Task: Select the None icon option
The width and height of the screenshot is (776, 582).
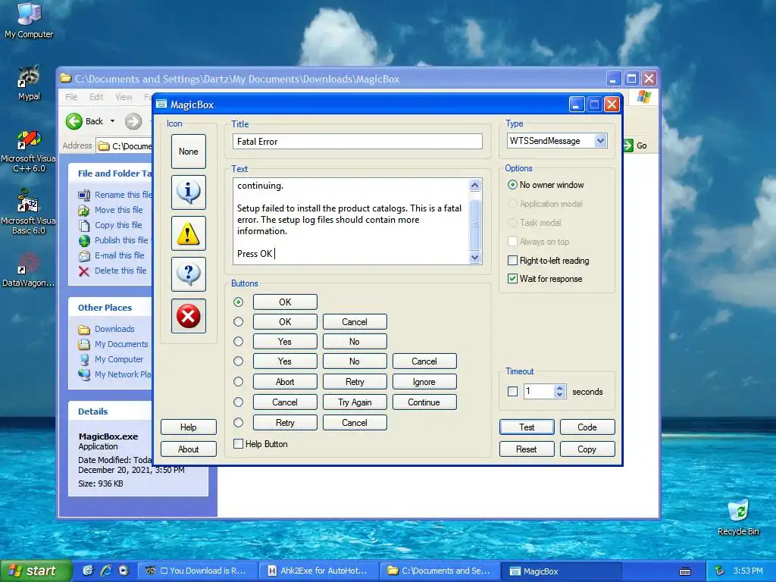Action: pyautogui.click(x=189, y=152)
